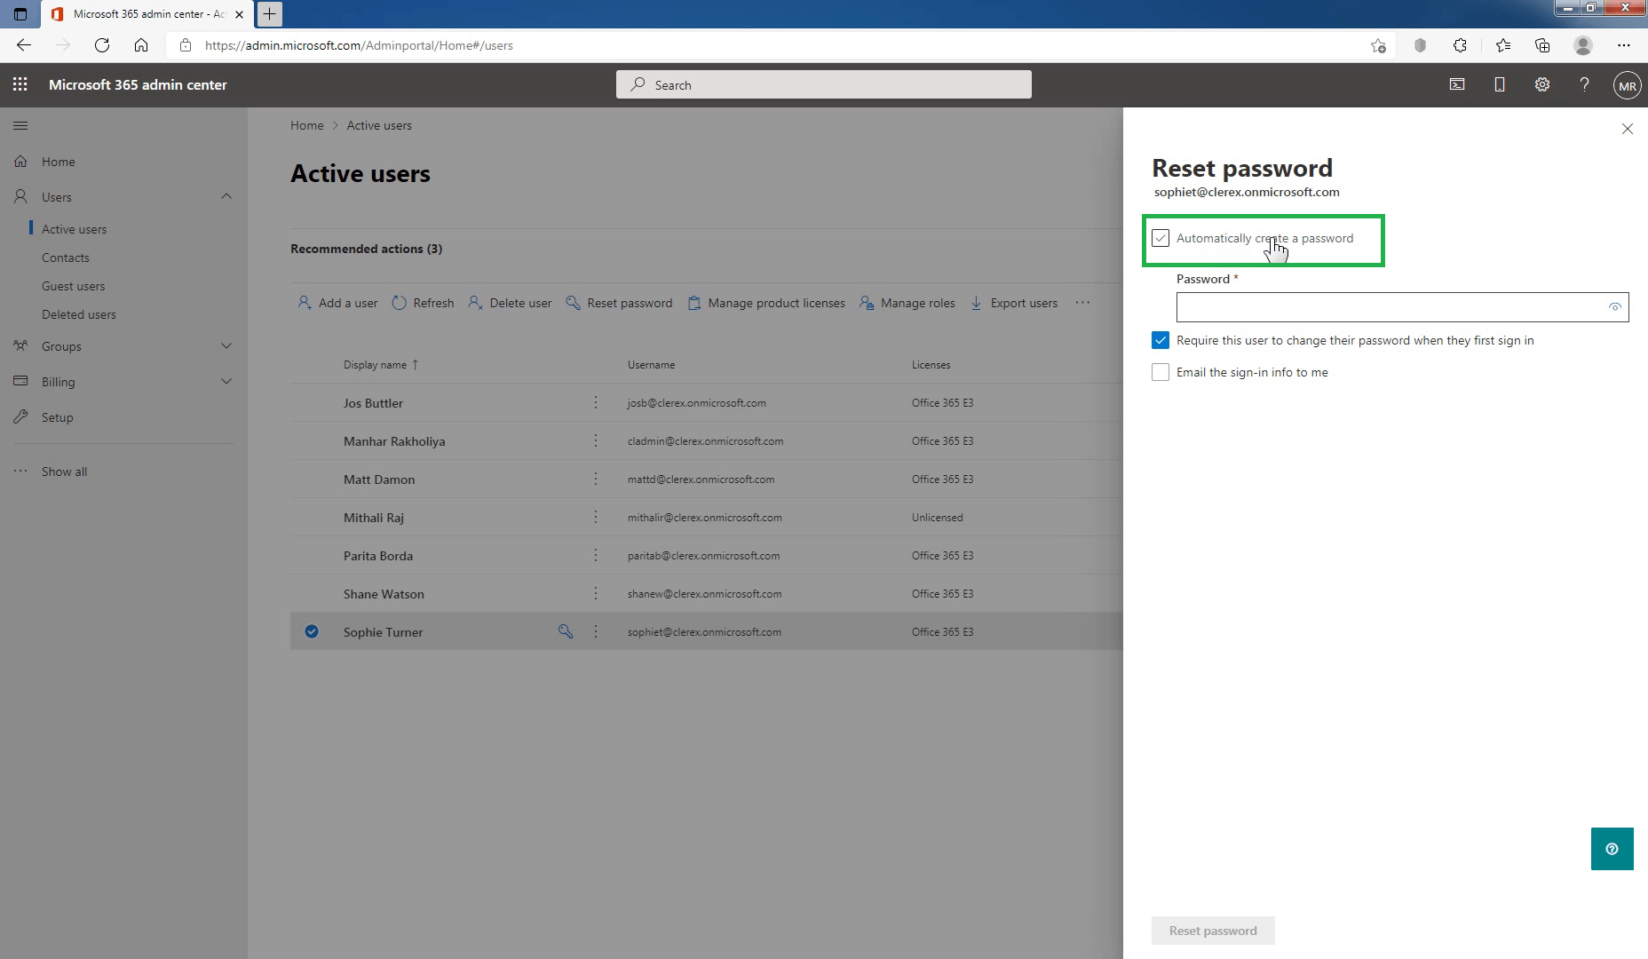Open more actions for Parita Borda
Screen dimensions: 1648x959
(596, 555)
